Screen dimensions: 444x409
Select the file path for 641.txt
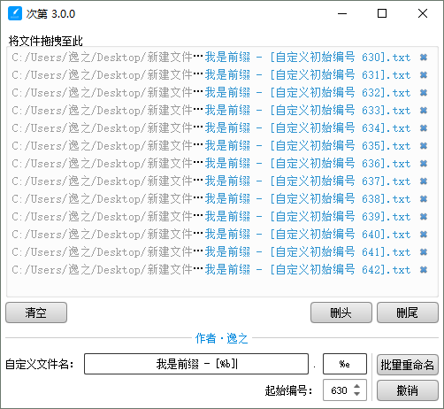click(211, 252)
